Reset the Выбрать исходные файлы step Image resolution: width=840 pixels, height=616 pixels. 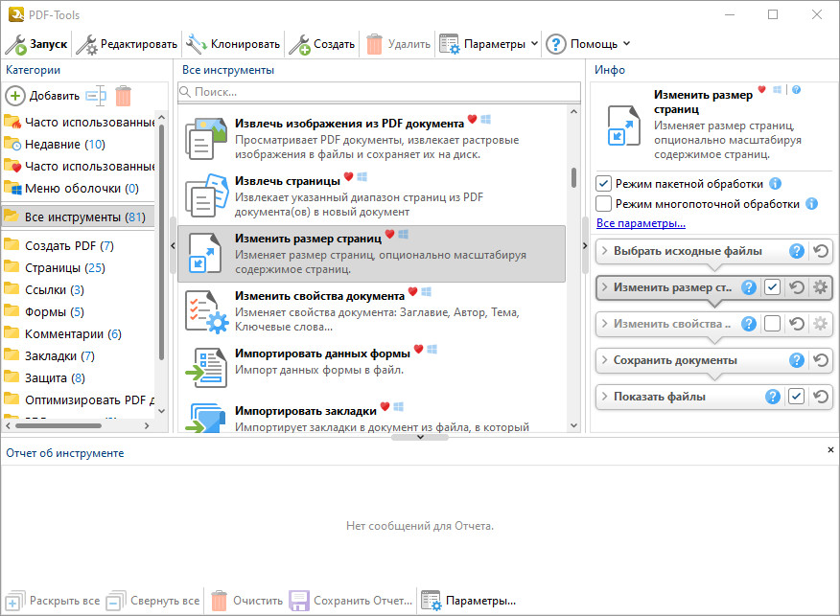pos(821,251)
